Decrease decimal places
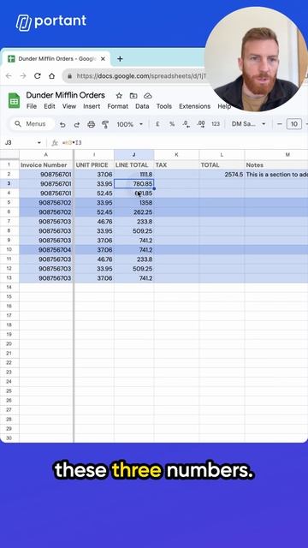 click(x=187, y=124)
